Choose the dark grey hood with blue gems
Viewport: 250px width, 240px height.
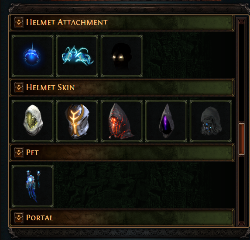211,121
